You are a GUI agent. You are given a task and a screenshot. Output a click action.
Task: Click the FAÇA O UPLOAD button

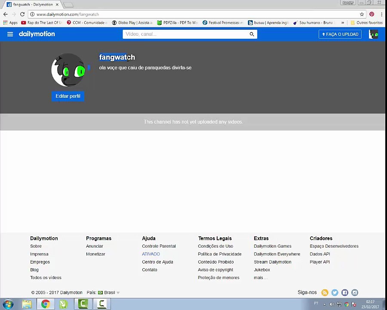coord(340,34)
